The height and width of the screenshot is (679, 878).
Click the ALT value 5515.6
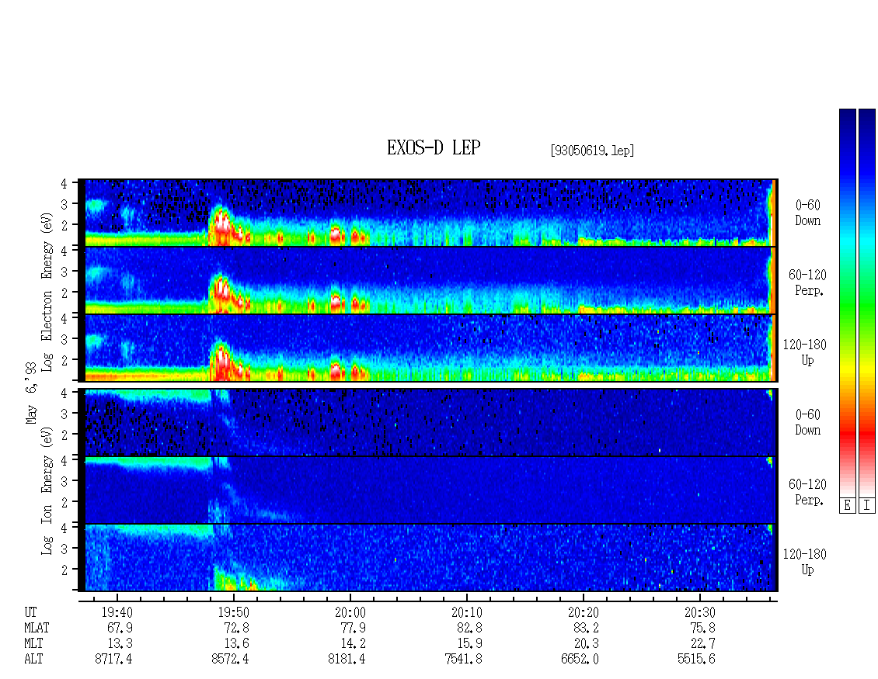pos(696,660)
